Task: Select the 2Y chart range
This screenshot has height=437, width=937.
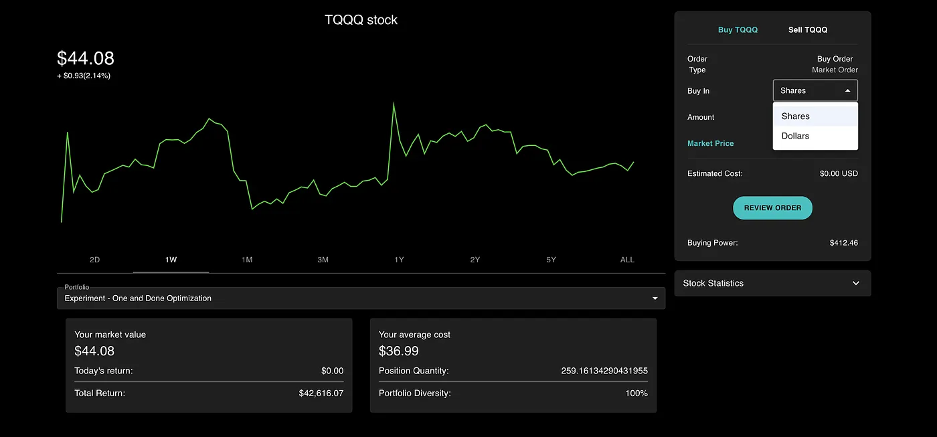Action: click(475, 260)
